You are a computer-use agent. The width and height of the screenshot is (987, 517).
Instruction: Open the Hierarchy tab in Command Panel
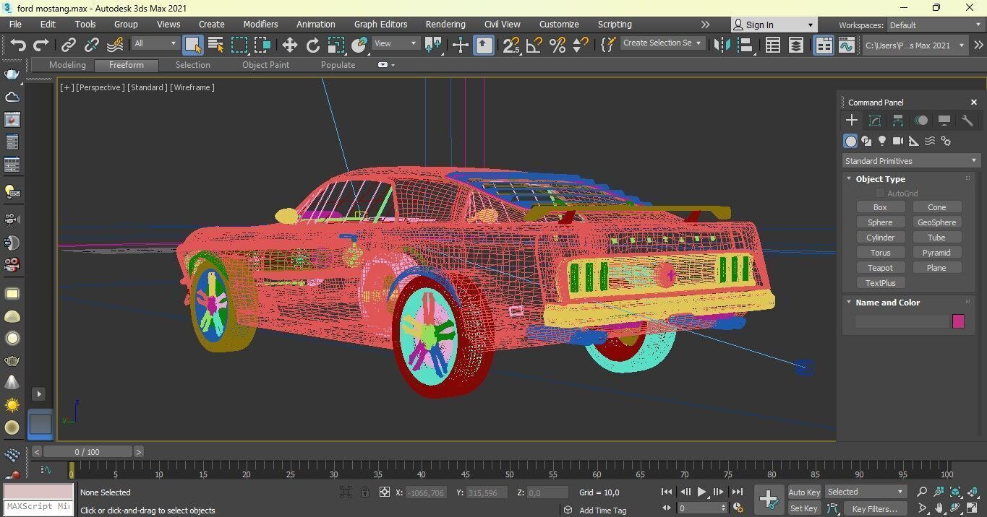898,121
